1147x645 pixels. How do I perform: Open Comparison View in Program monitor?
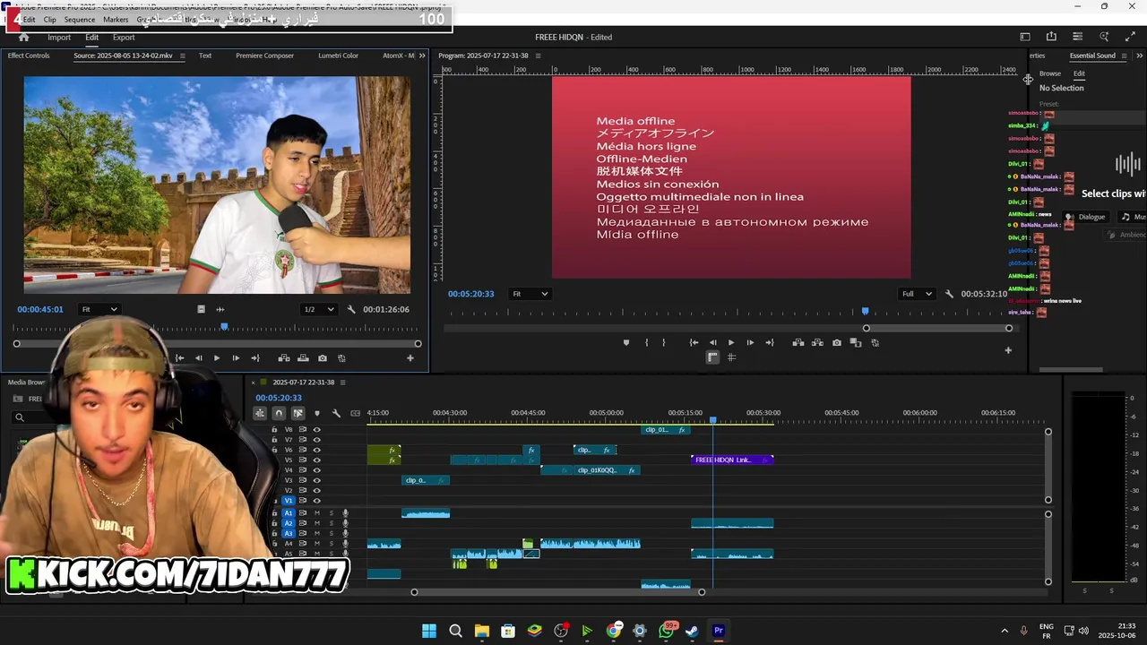tap(856, 342)
